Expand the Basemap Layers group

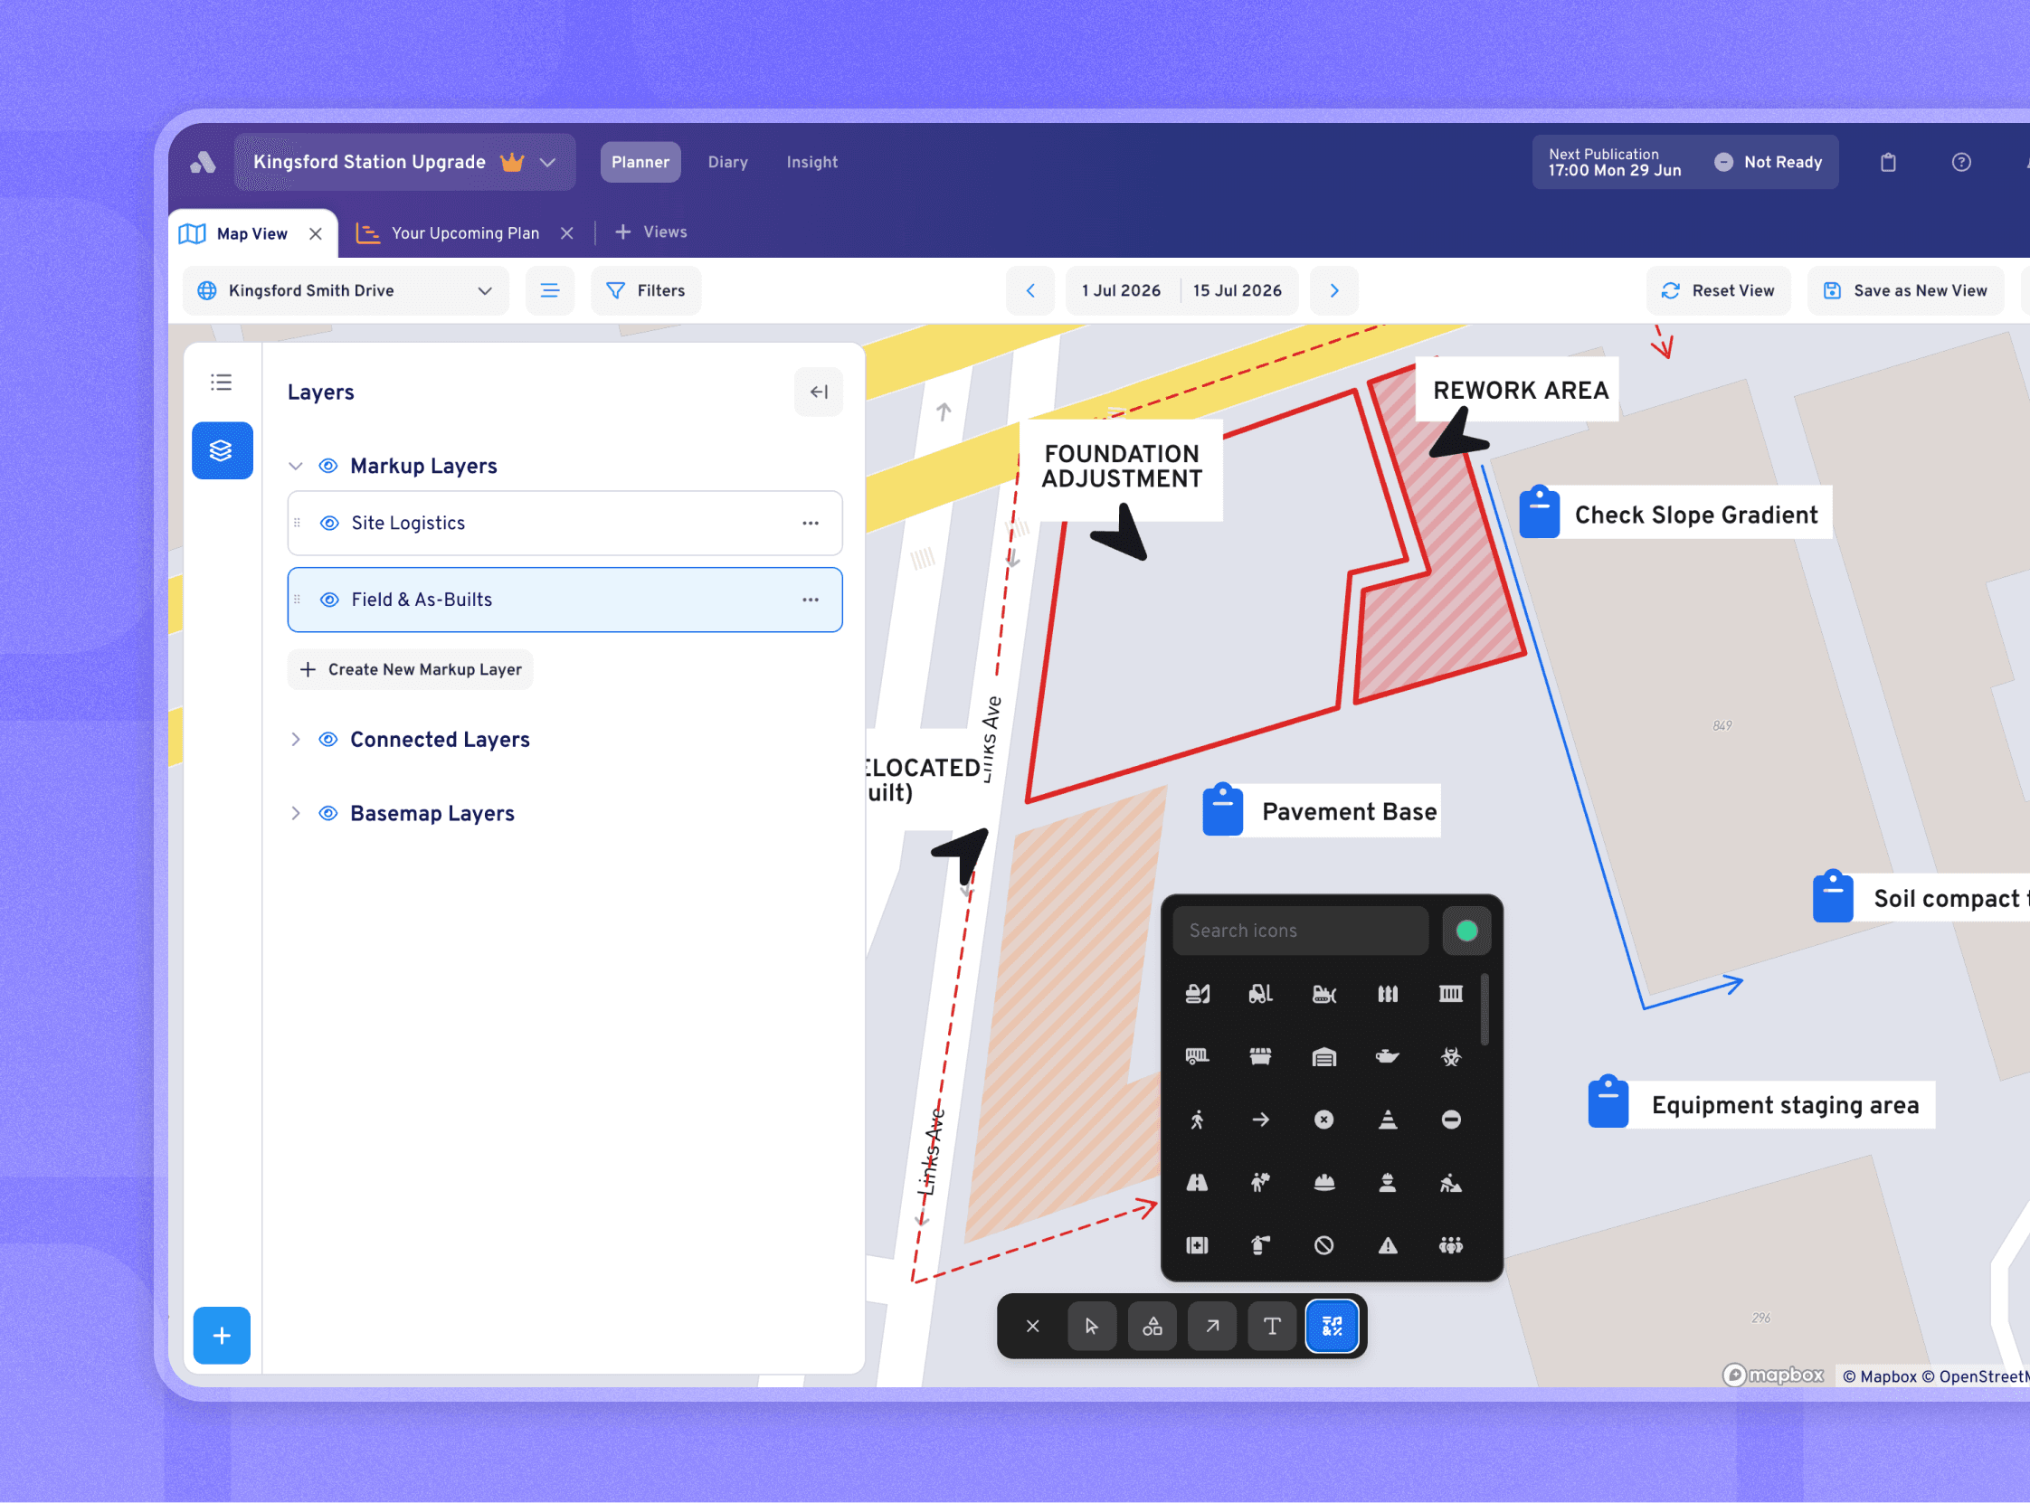[296, 813]
